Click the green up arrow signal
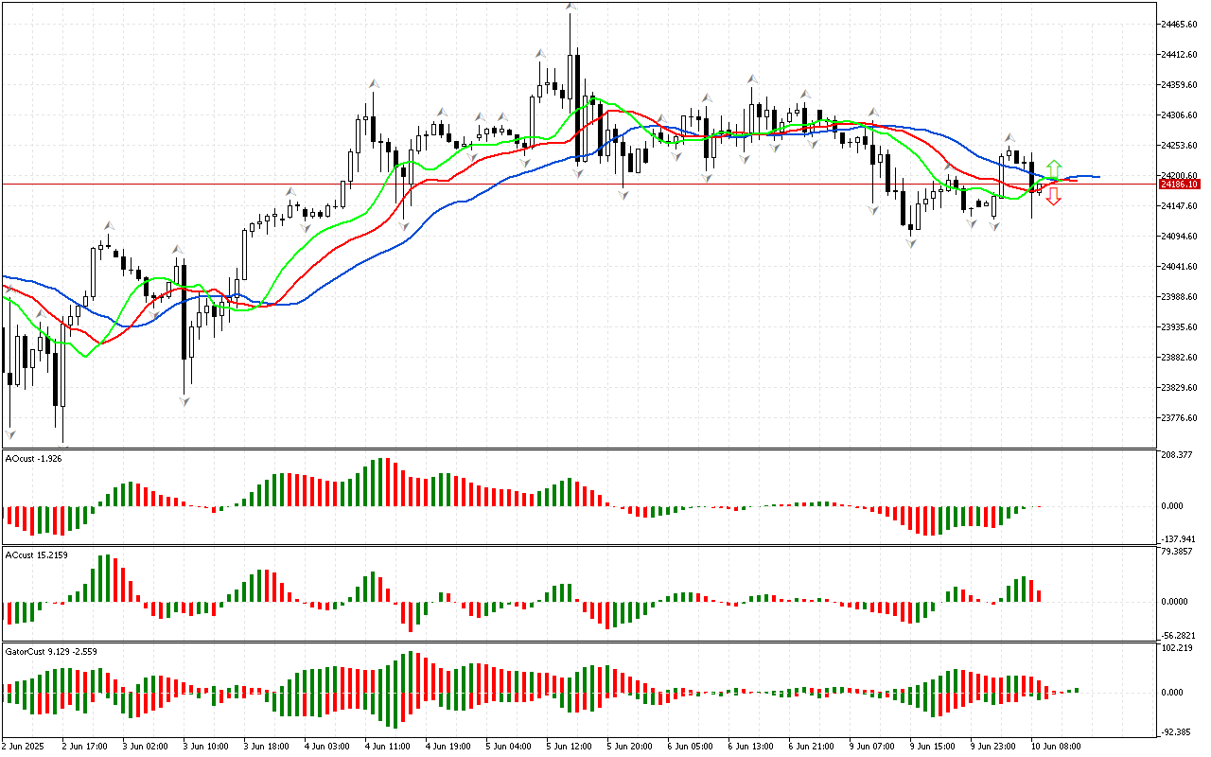 coord(1054,169)
